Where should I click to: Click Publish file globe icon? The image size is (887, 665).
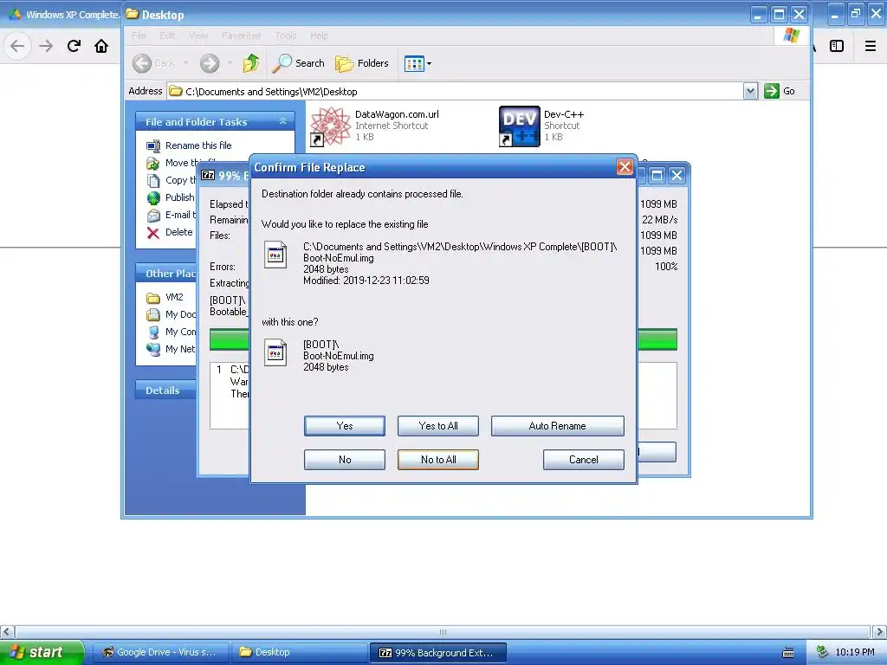(x=153, y=198)
